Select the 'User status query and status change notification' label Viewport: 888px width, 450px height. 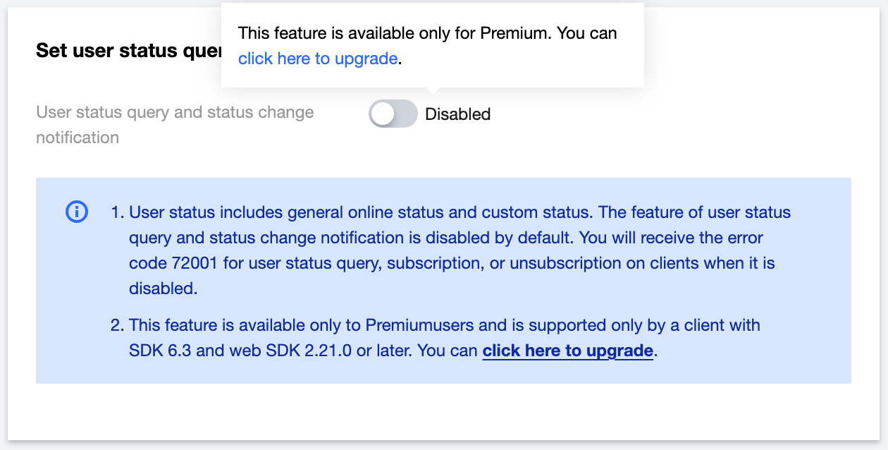point(175,124)
